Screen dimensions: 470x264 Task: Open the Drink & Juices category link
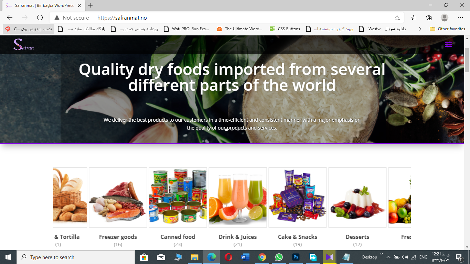pyautogui.click(x=238, y=237)
